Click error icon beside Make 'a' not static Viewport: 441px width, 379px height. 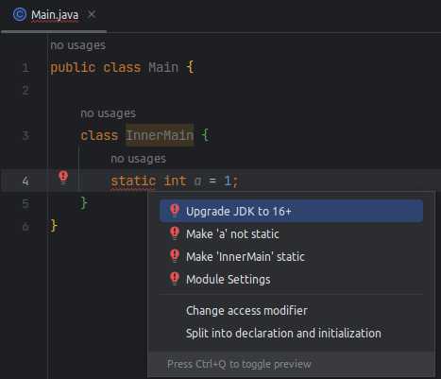point(175,233)
